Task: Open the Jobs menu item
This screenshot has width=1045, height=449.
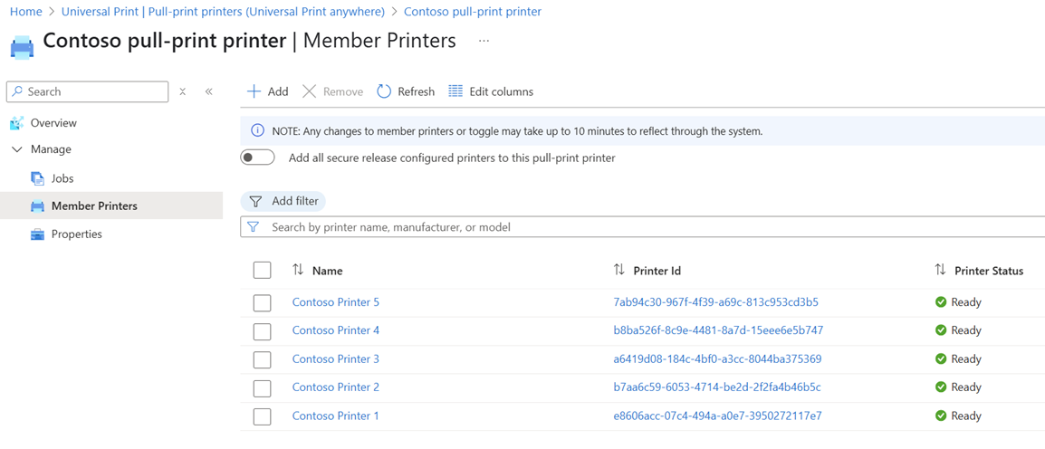Action: tap(62, 178)
